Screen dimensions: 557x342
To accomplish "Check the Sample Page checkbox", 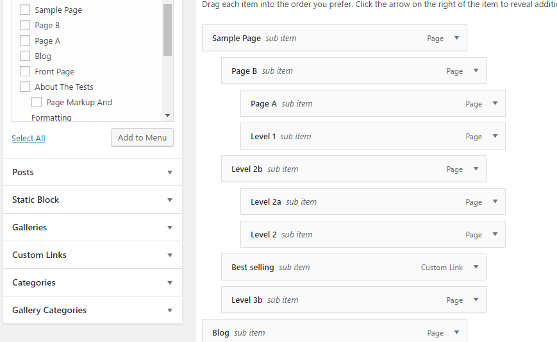I will point(25,10).
